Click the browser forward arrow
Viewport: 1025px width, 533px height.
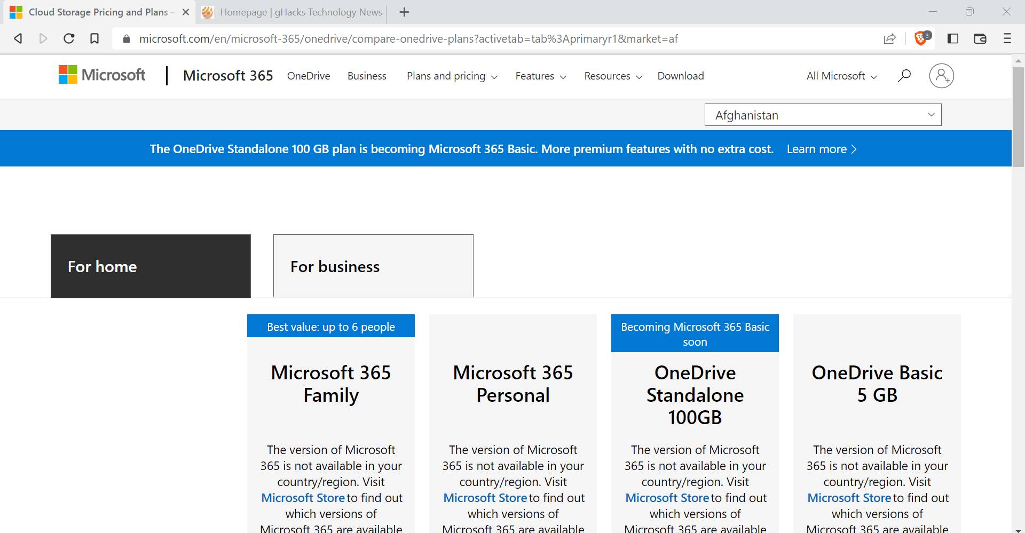tap(43, 38)
